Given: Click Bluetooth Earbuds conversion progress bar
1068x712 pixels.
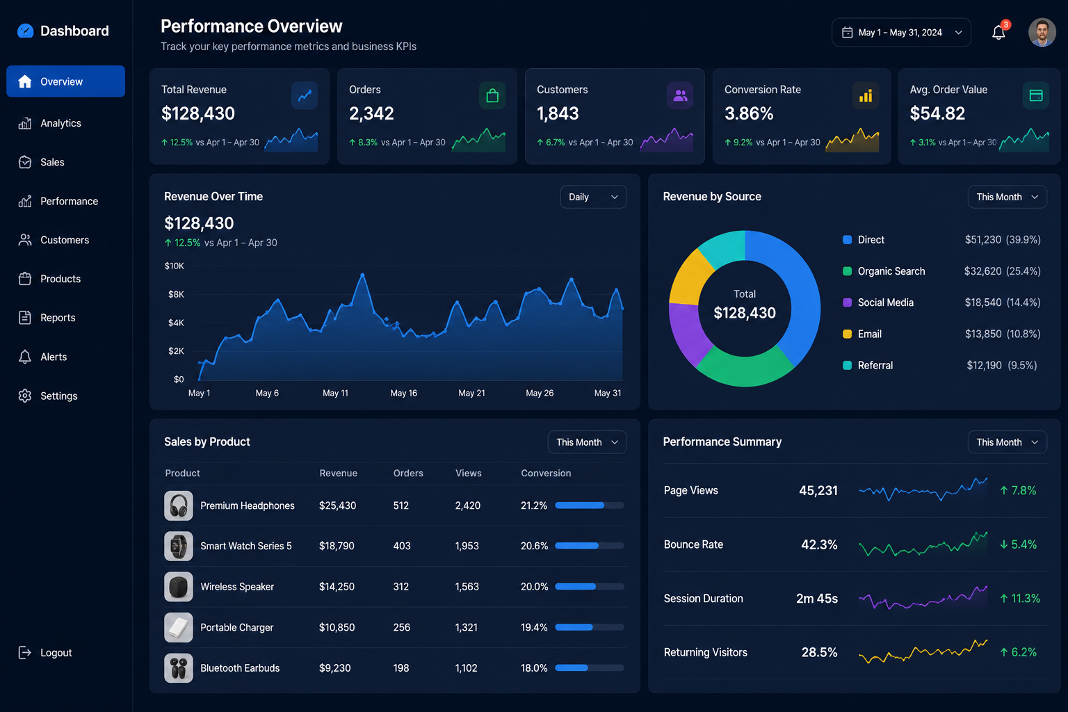Looking at the screenshot, I should [590, 668].
